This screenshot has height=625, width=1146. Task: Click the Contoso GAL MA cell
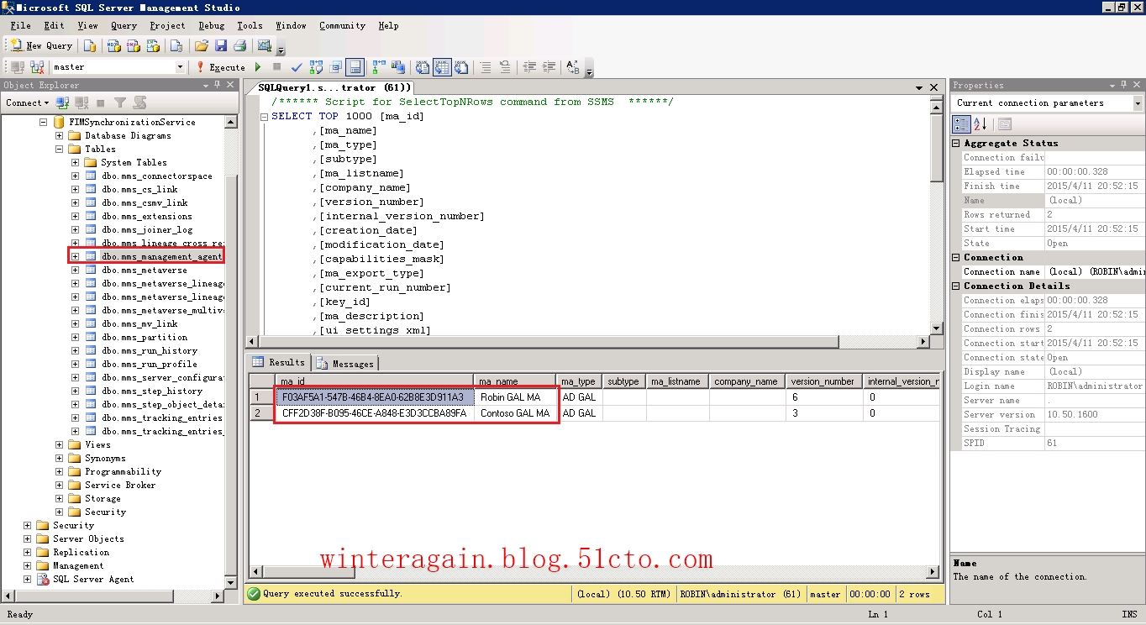click(x=514, y=413)
